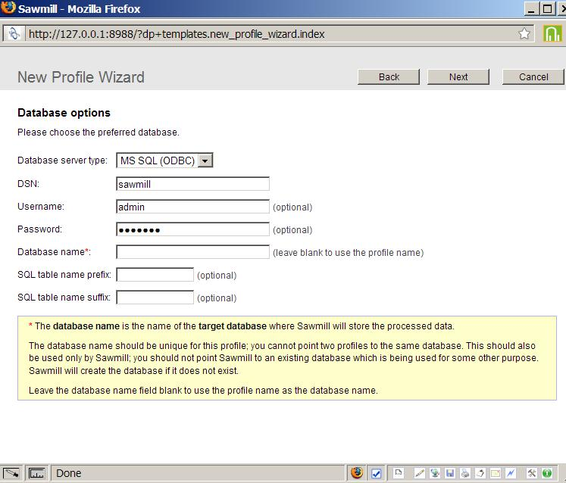566x483 pixels.
Task: Click the bookmark star in address bar
Action: pos(524,34)
